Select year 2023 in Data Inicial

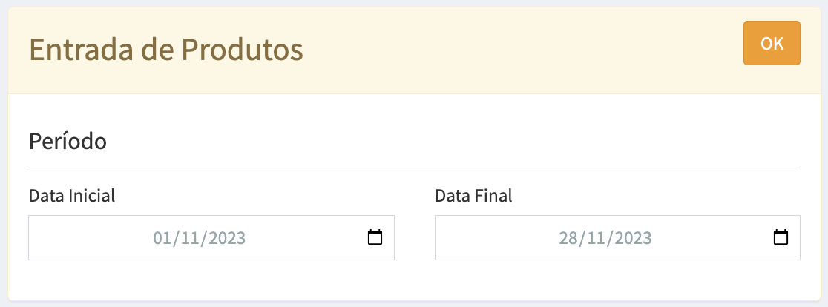226,238
